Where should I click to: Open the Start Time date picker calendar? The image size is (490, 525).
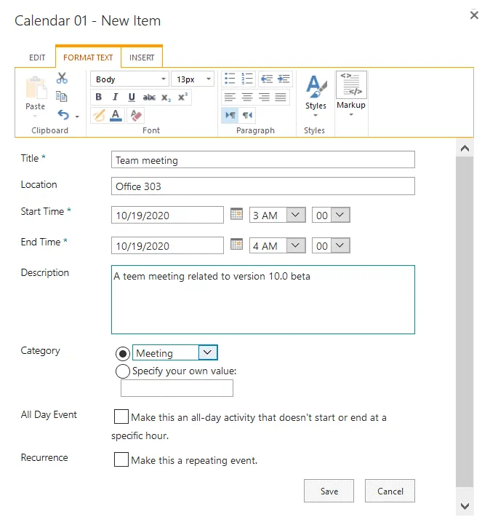(236, 214)
